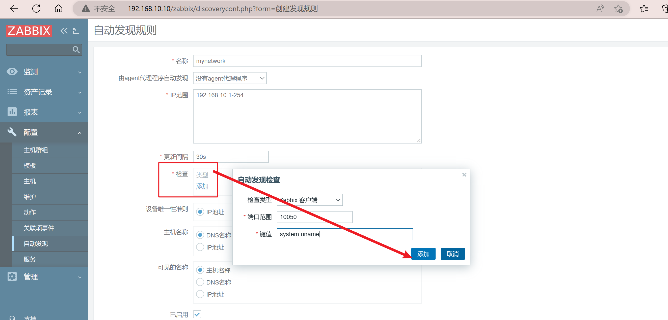Click the 取消 dialog button

(452, 254)
